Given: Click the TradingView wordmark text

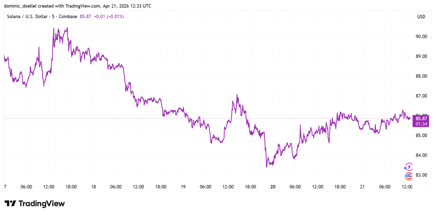Looking at the screenshot, I should click(42, 204).
